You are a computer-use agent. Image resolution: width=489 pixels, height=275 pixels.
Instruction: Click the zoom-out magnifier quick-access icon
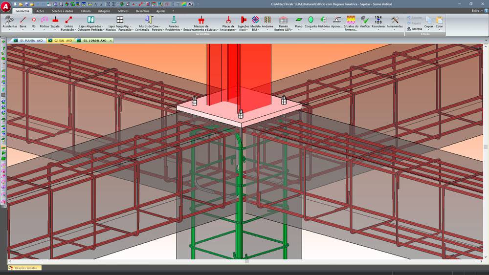61,4
